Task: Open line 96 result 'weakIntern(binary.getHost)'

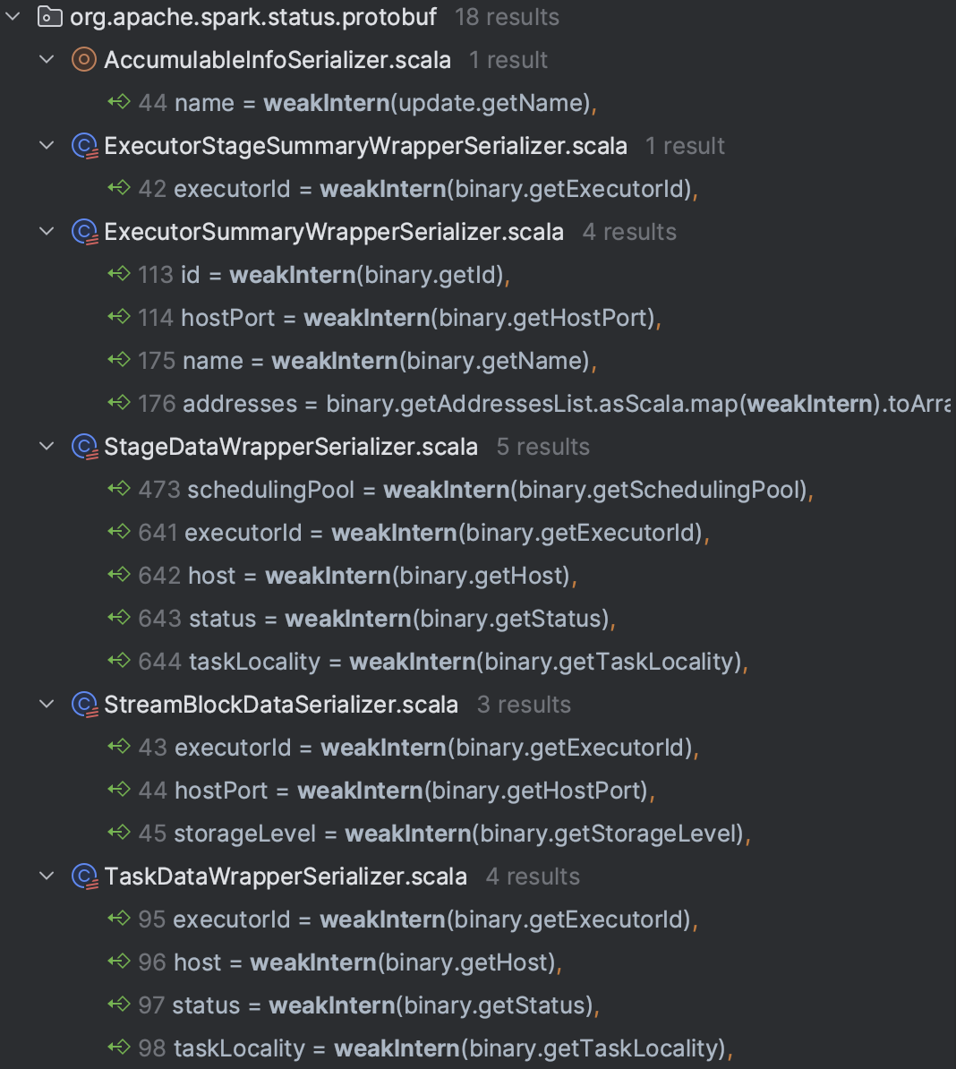Action: click(x=369, y=962)
